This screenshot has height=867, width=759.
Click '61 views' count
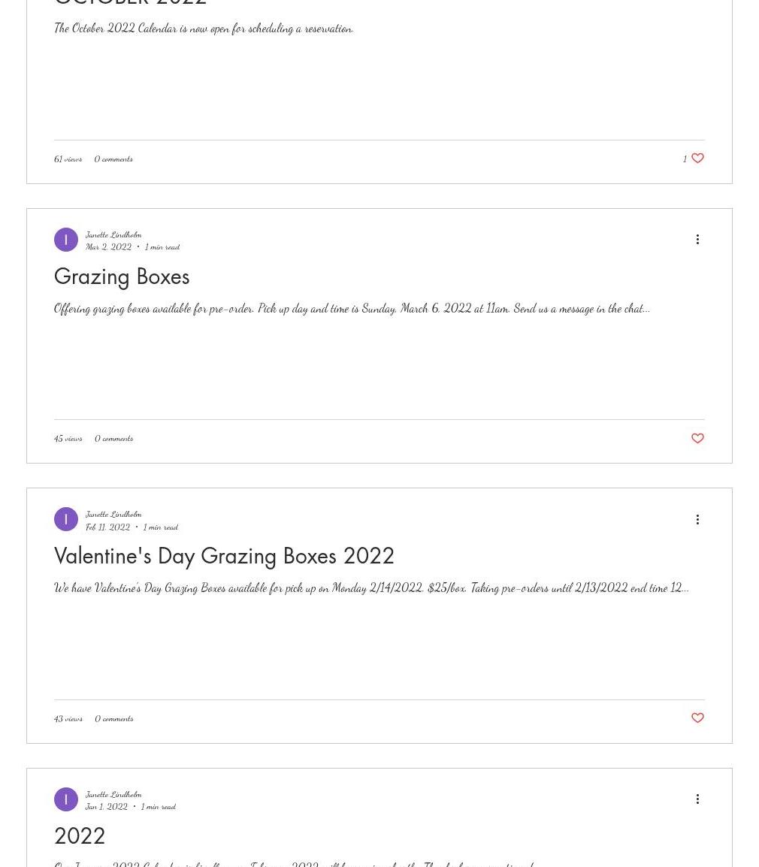(68, 159)
